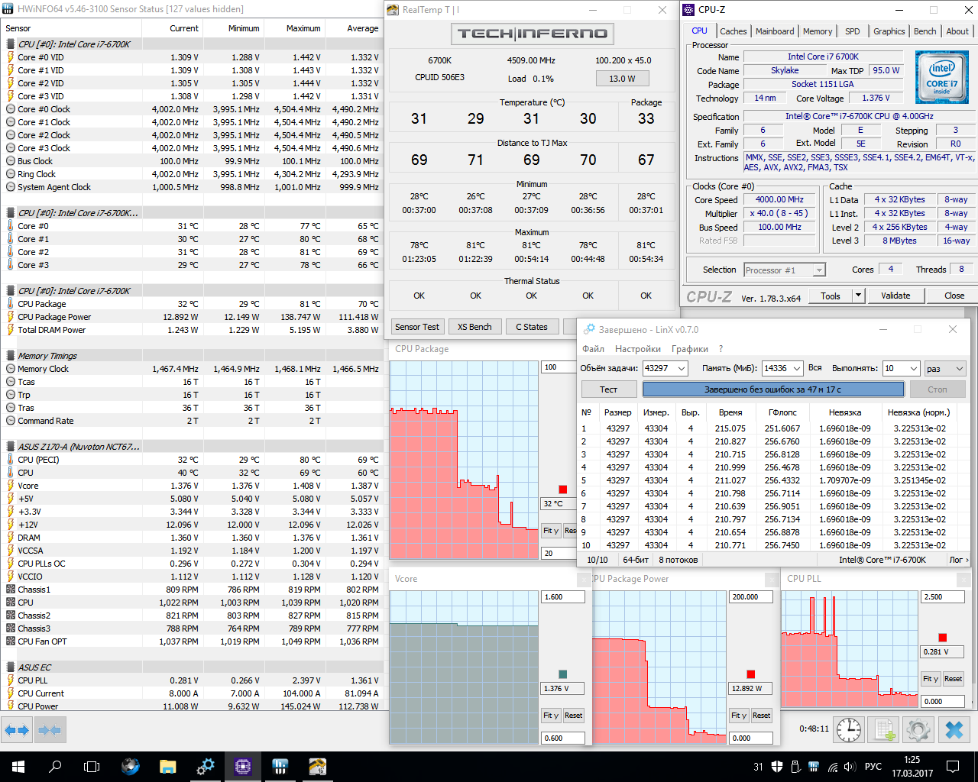Click the red square in CPU Package Power graph

(751, 674)
